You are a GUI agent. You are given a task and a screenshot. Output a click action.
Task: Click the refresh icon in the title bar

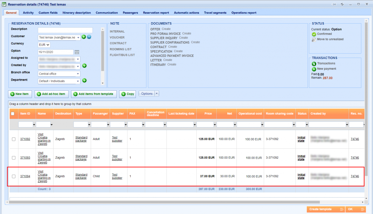[342, 4]
